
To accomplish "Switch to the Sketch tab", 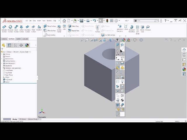I will [x=18, y=39].
